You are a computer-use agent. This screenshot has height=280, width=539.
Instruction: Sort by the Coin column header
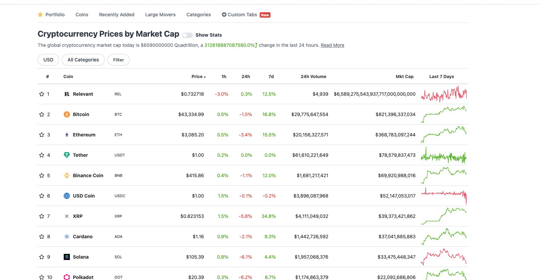coord(68,77)
